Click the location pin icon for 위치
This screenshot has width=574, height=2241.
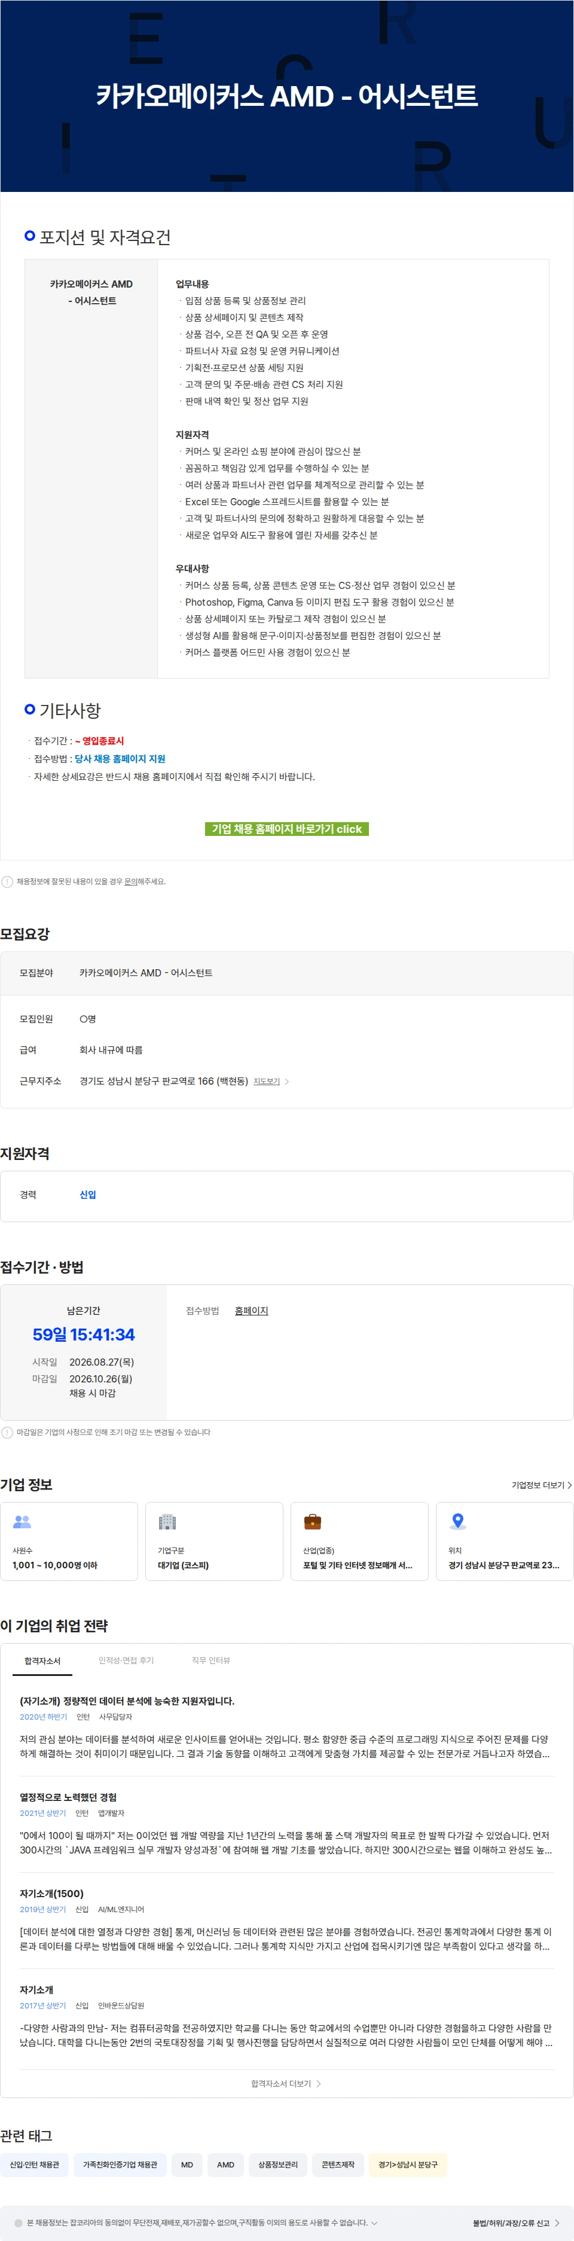(457, 1522)
